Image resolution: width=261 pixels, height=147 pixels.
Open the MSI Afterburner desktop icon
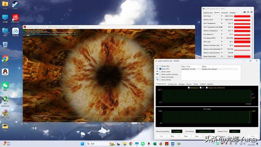5,101
